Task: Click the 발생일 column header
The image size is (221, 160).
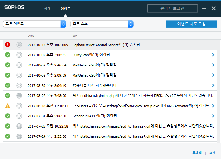Action: tap(31, 36)
